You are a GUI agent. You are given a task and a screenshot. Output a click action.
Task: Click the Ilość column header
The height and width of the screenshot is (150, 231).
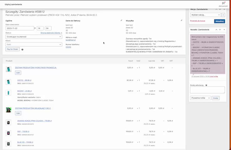click(x=138, y=61)
